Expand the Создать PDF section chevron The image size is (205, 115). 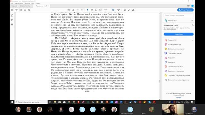pos(192,40)
